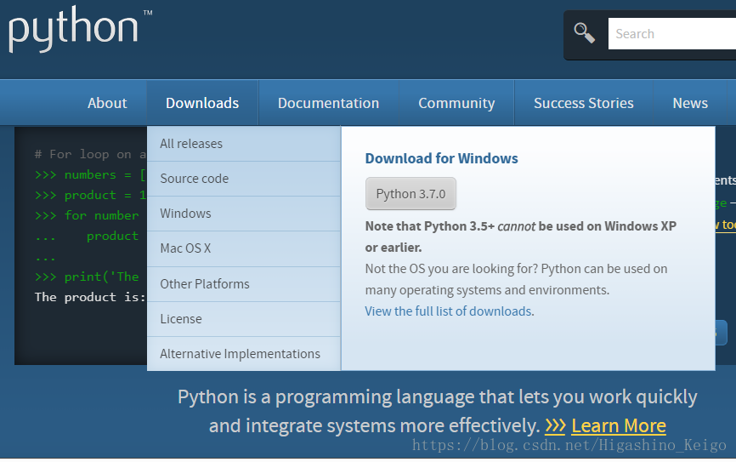The image size is (736, 462).
Task: Select the Mac OS X entry
Action: (244, 248)
